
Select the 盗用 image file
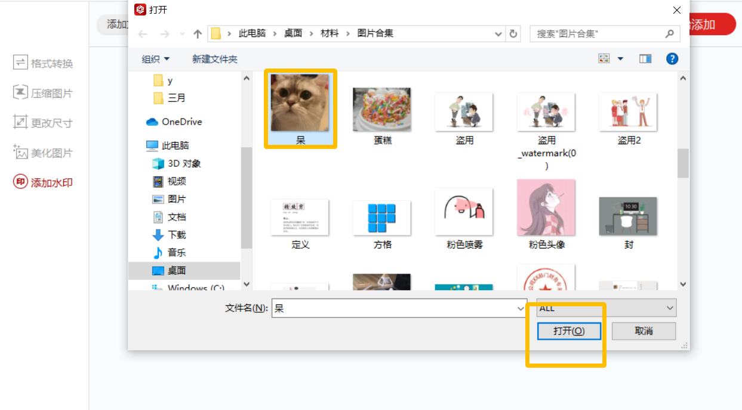(464, 119)
